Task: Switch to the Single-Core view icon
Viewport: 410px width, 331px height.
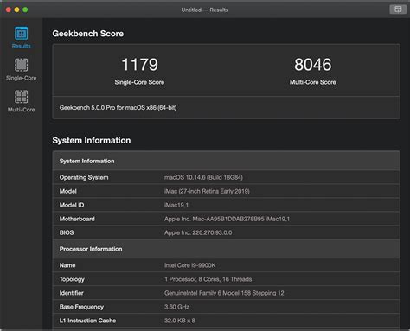Action: coord(21,65)
